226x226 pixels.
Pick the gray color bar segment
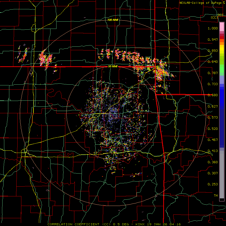[x=222, y=175]
